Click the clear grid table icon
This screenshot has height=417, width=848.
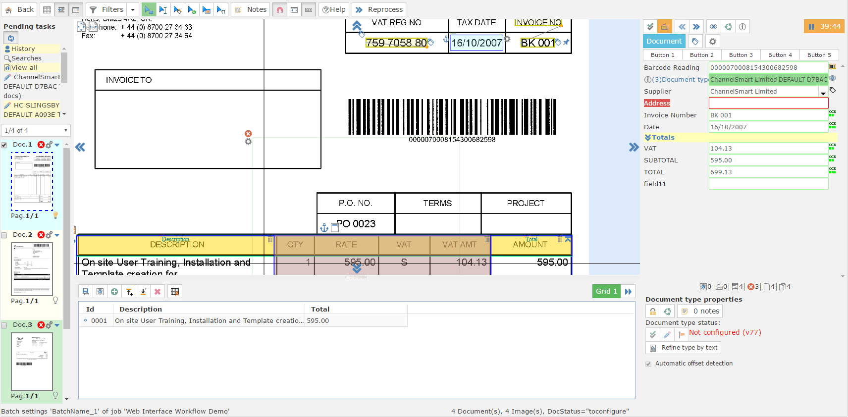175,292
